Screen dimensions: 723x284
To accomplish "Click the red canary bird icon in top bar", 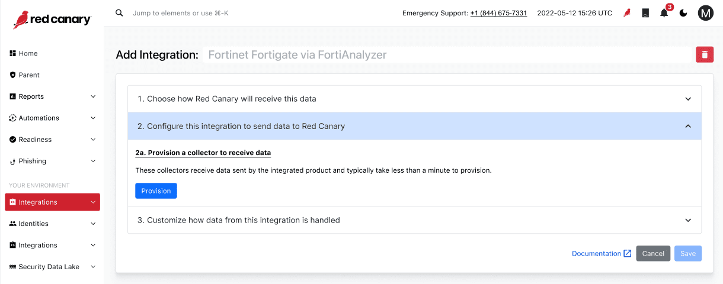I will pyautogui.click(x=627, y=13).
